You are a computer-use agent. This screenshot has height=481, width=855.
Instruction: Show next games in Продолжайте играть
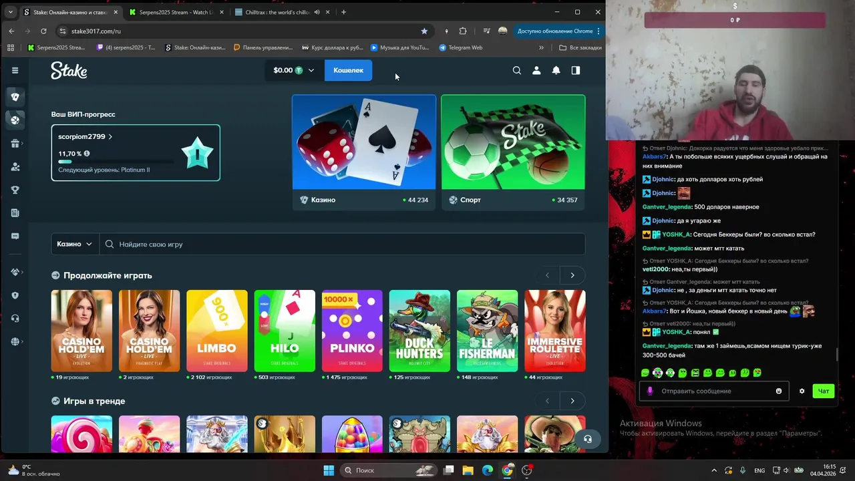coord(572,275)
